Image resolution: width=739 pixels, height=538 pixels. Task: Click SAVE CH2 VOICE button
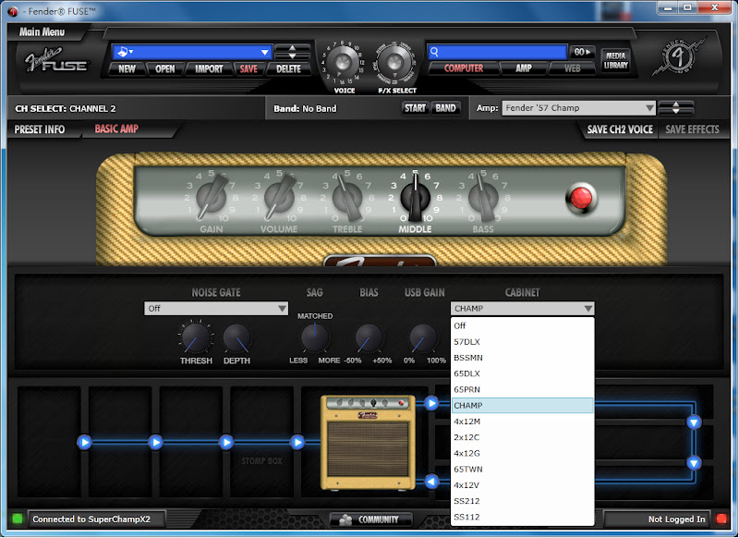click(x=620, y=129)
